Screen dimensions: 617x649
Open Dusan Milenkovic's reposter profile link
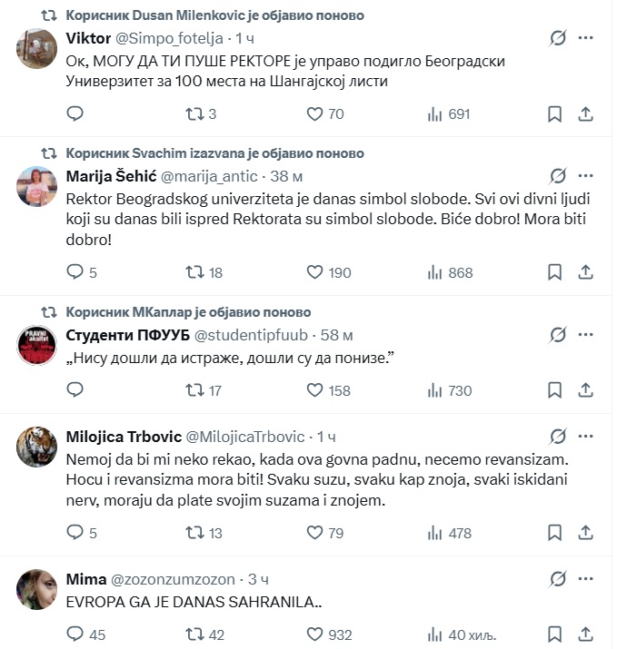(x=215, y=15)
